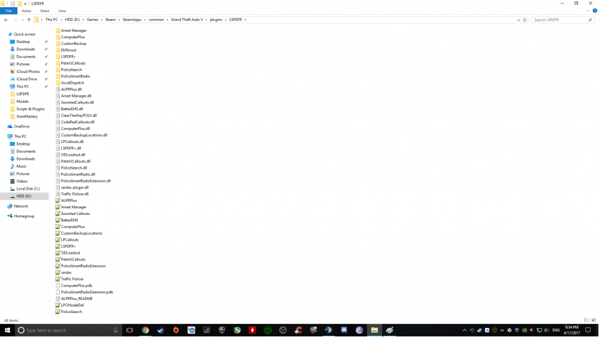This screenshot has height=337, width=599.
Task: Open Customize Quick Access Toolbar dropdown
Action: (25, 4)
